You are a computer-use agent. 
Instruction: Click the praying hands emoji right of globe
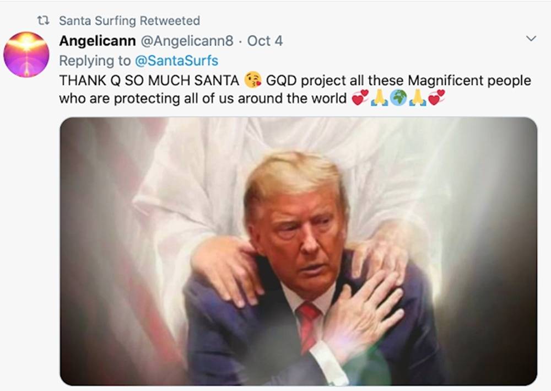[417, 99]
